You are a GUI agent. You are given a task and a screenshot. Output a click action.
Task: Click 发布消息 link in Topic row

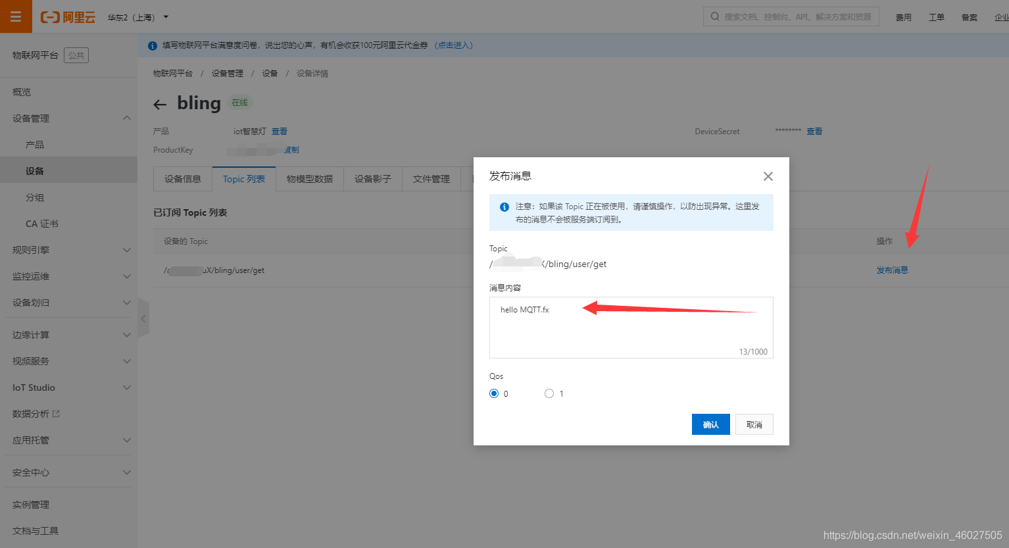[x=892, y=270]
